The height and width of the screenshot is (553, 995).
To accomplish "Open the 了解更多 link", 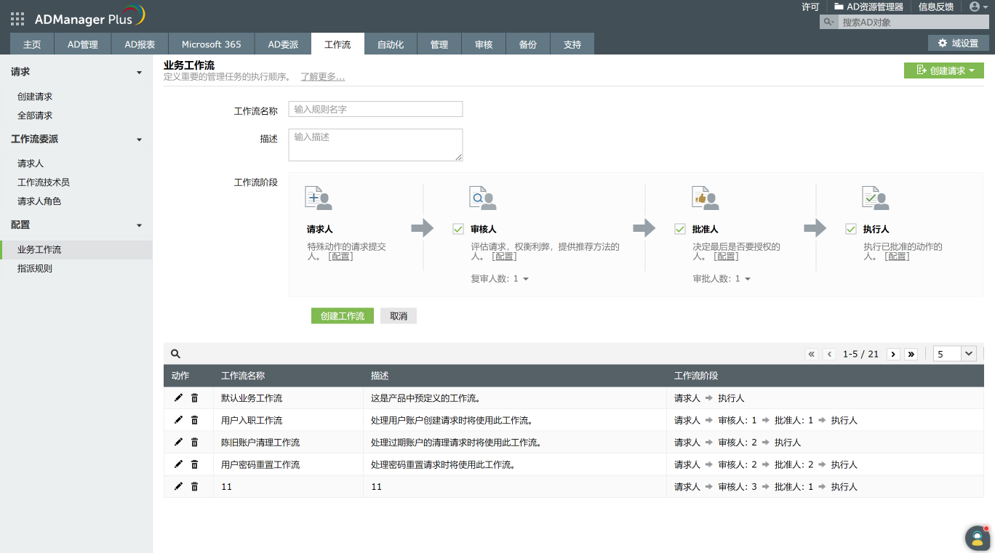I will coord(322,77).
